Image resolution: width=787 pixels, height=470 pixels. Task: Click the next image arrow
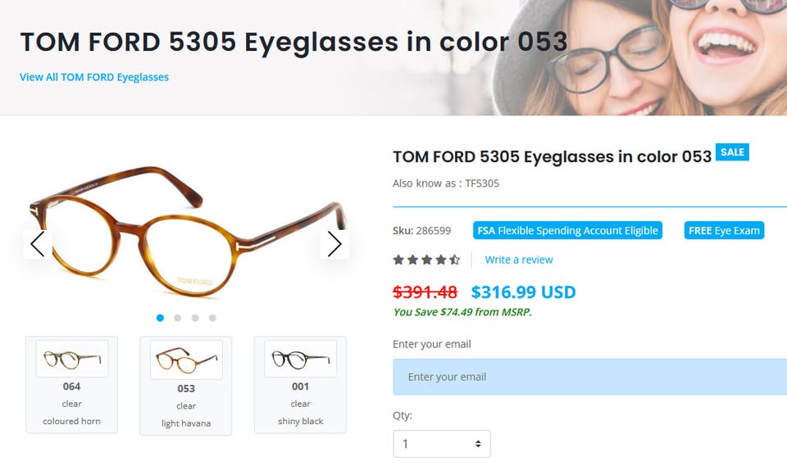(334, 244)
